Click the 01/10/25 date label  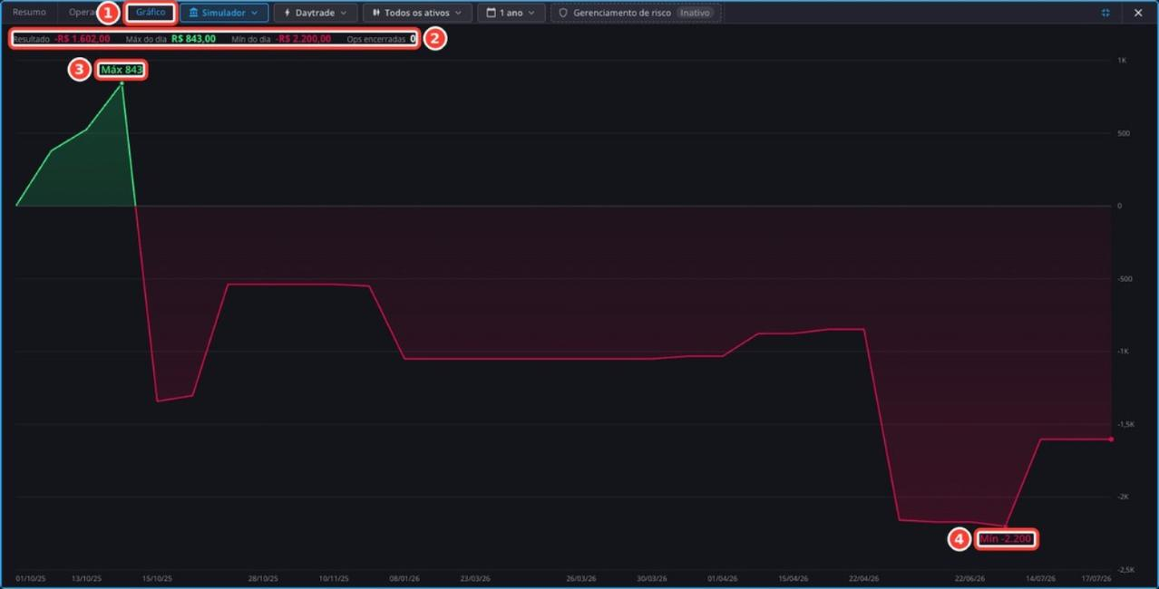[30, 578]
